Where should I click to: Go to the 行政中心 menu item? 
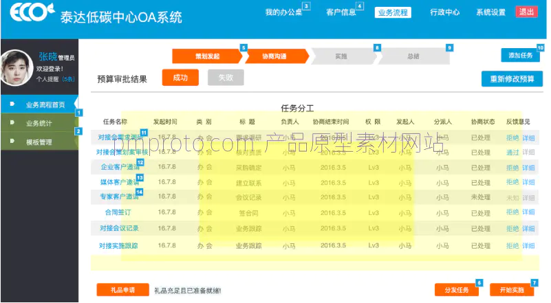click(x=444, y=12)
